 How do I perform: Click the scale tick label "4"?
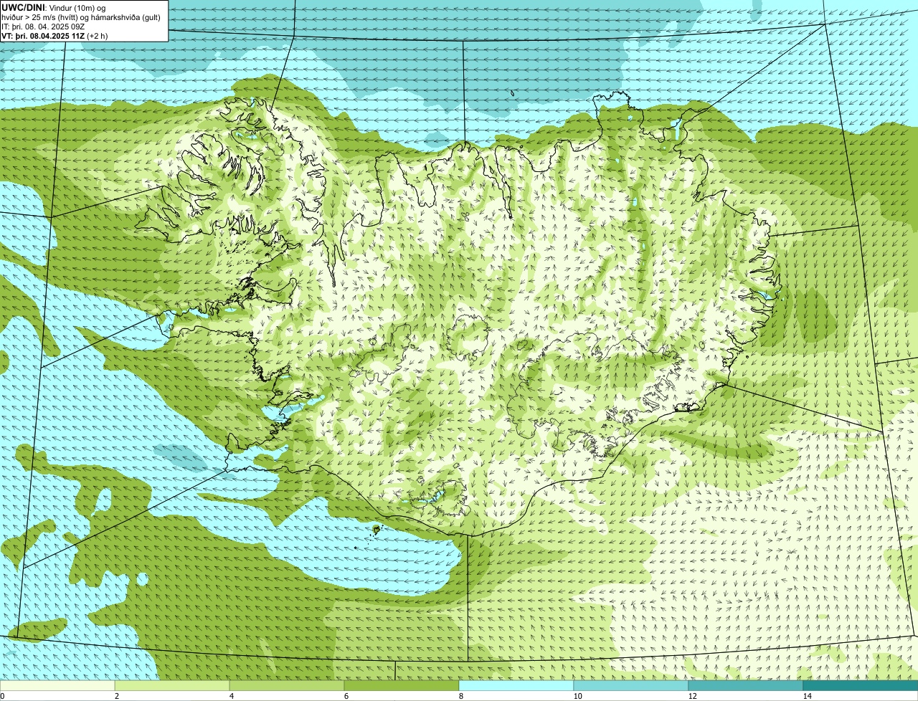pyautogui.click(x=231, y=696)
